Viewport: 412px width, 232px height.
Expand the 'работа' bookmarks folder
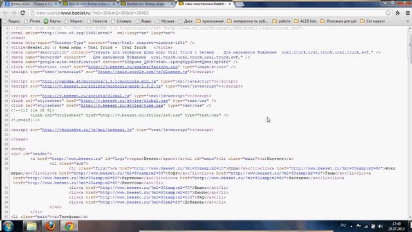tap(281, 21)
